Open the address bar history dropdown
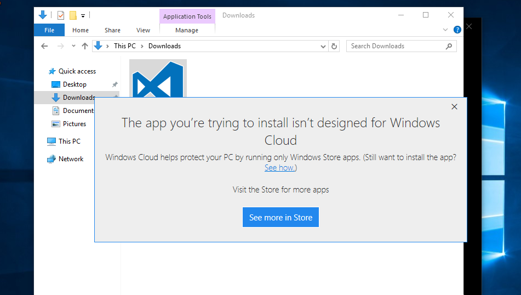This screenshot has width=521, height=295. pos(323,46)
